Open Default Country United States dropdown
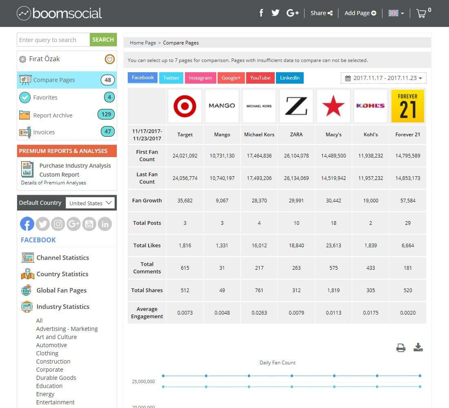Screen dimensions: 449x408 (90, 203)
